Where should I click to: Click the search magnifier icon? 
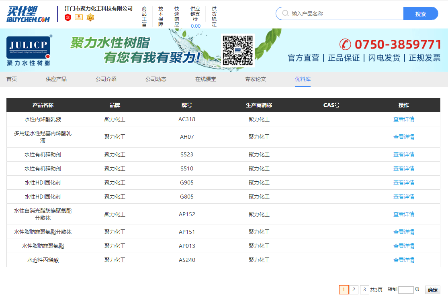pyautogui.click(x=285, y=13)
